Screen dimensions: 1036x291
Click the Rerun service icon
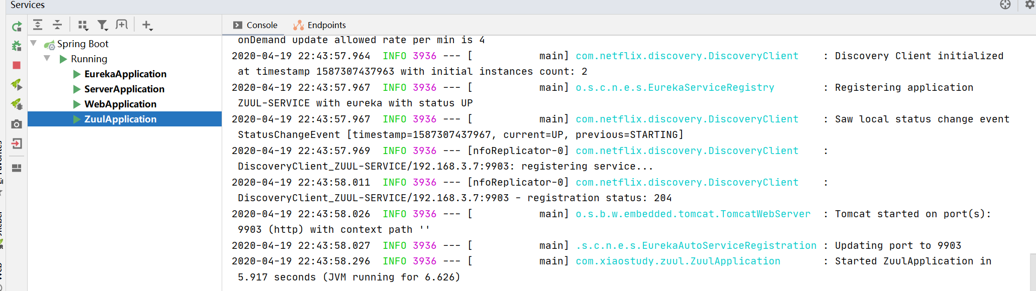[x=17, y=26]
